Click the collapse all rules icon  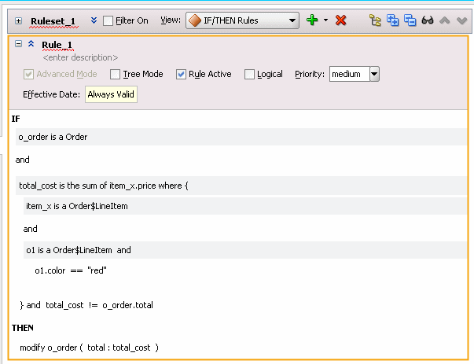click(410, 20)
